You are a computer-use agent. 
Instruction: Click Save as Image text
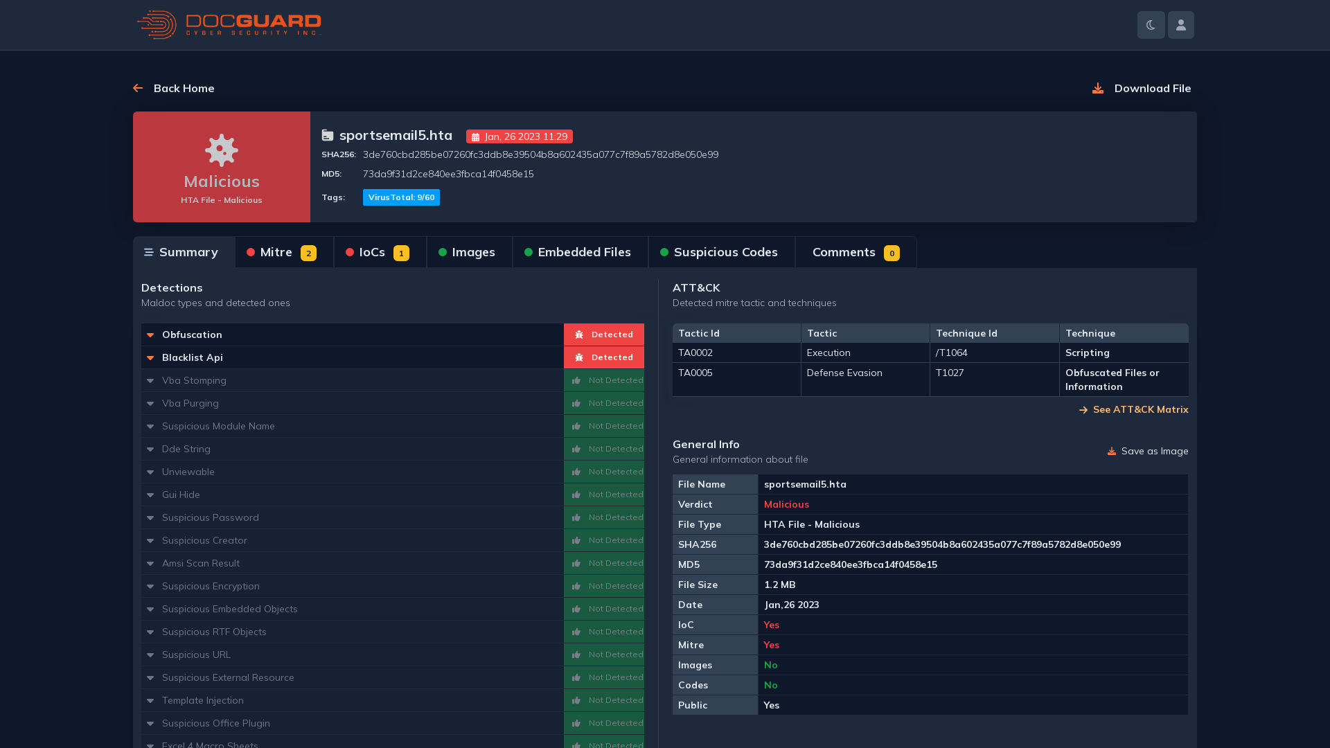(1155, 451)
